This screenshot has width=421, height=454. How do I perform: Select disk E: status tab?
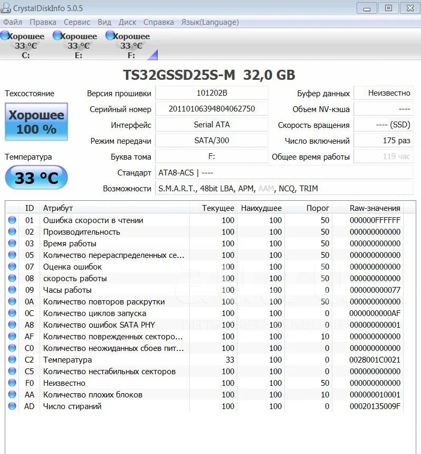(75, 45)
